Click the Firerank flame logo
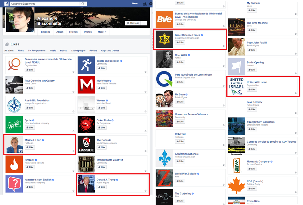Screen dimensions: 303x205 [x=14, y=164]
